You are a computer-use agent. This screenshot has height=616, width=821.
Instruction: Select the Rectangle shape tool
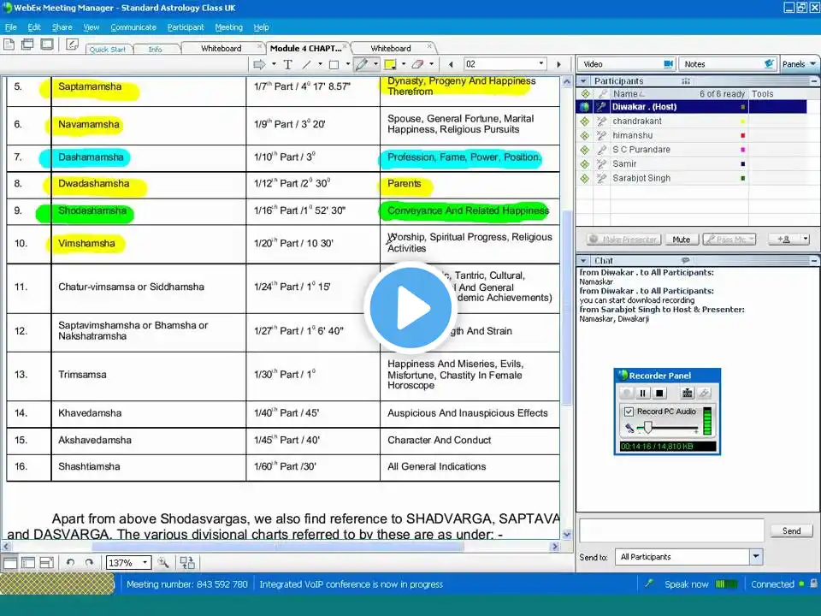tap(334, 64)
